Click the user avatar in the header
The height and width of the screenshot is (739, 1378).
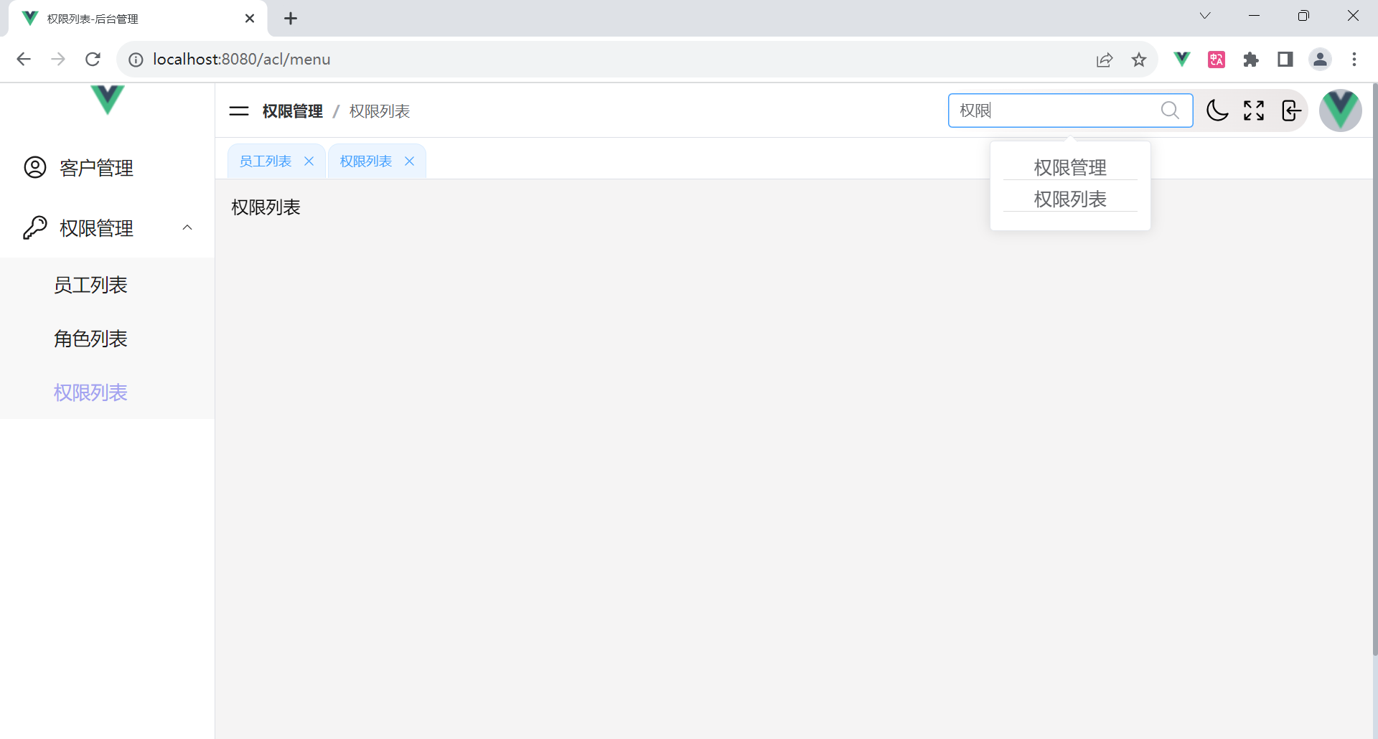[x=1340, y=110]
